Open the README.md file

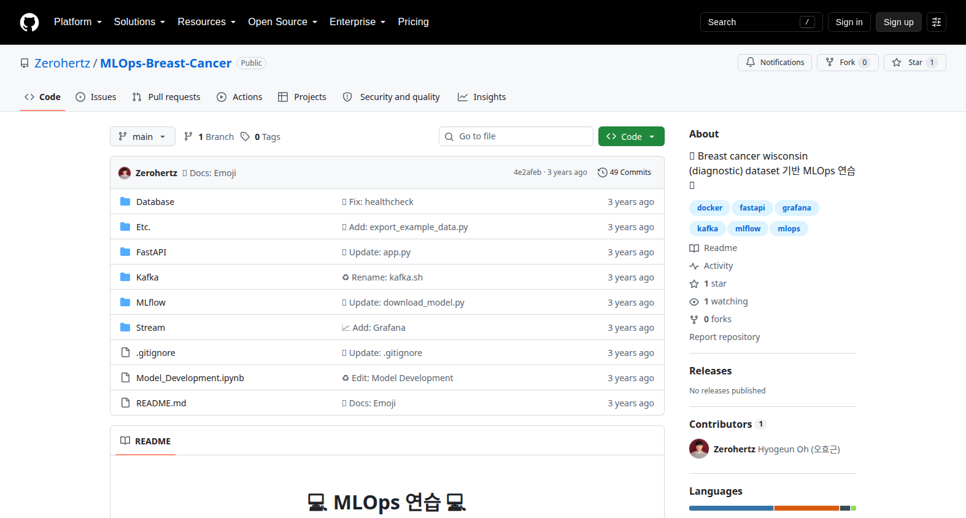161,403
